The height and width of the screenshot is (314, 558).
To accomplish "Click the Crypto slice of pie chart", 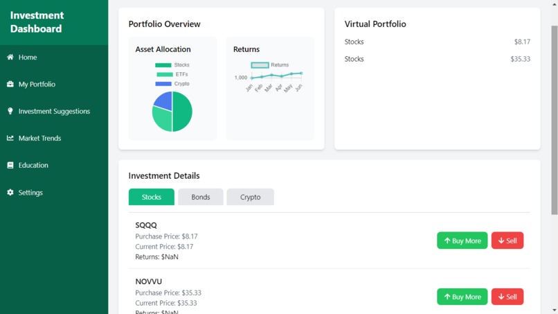I will [x=164, y=101].
